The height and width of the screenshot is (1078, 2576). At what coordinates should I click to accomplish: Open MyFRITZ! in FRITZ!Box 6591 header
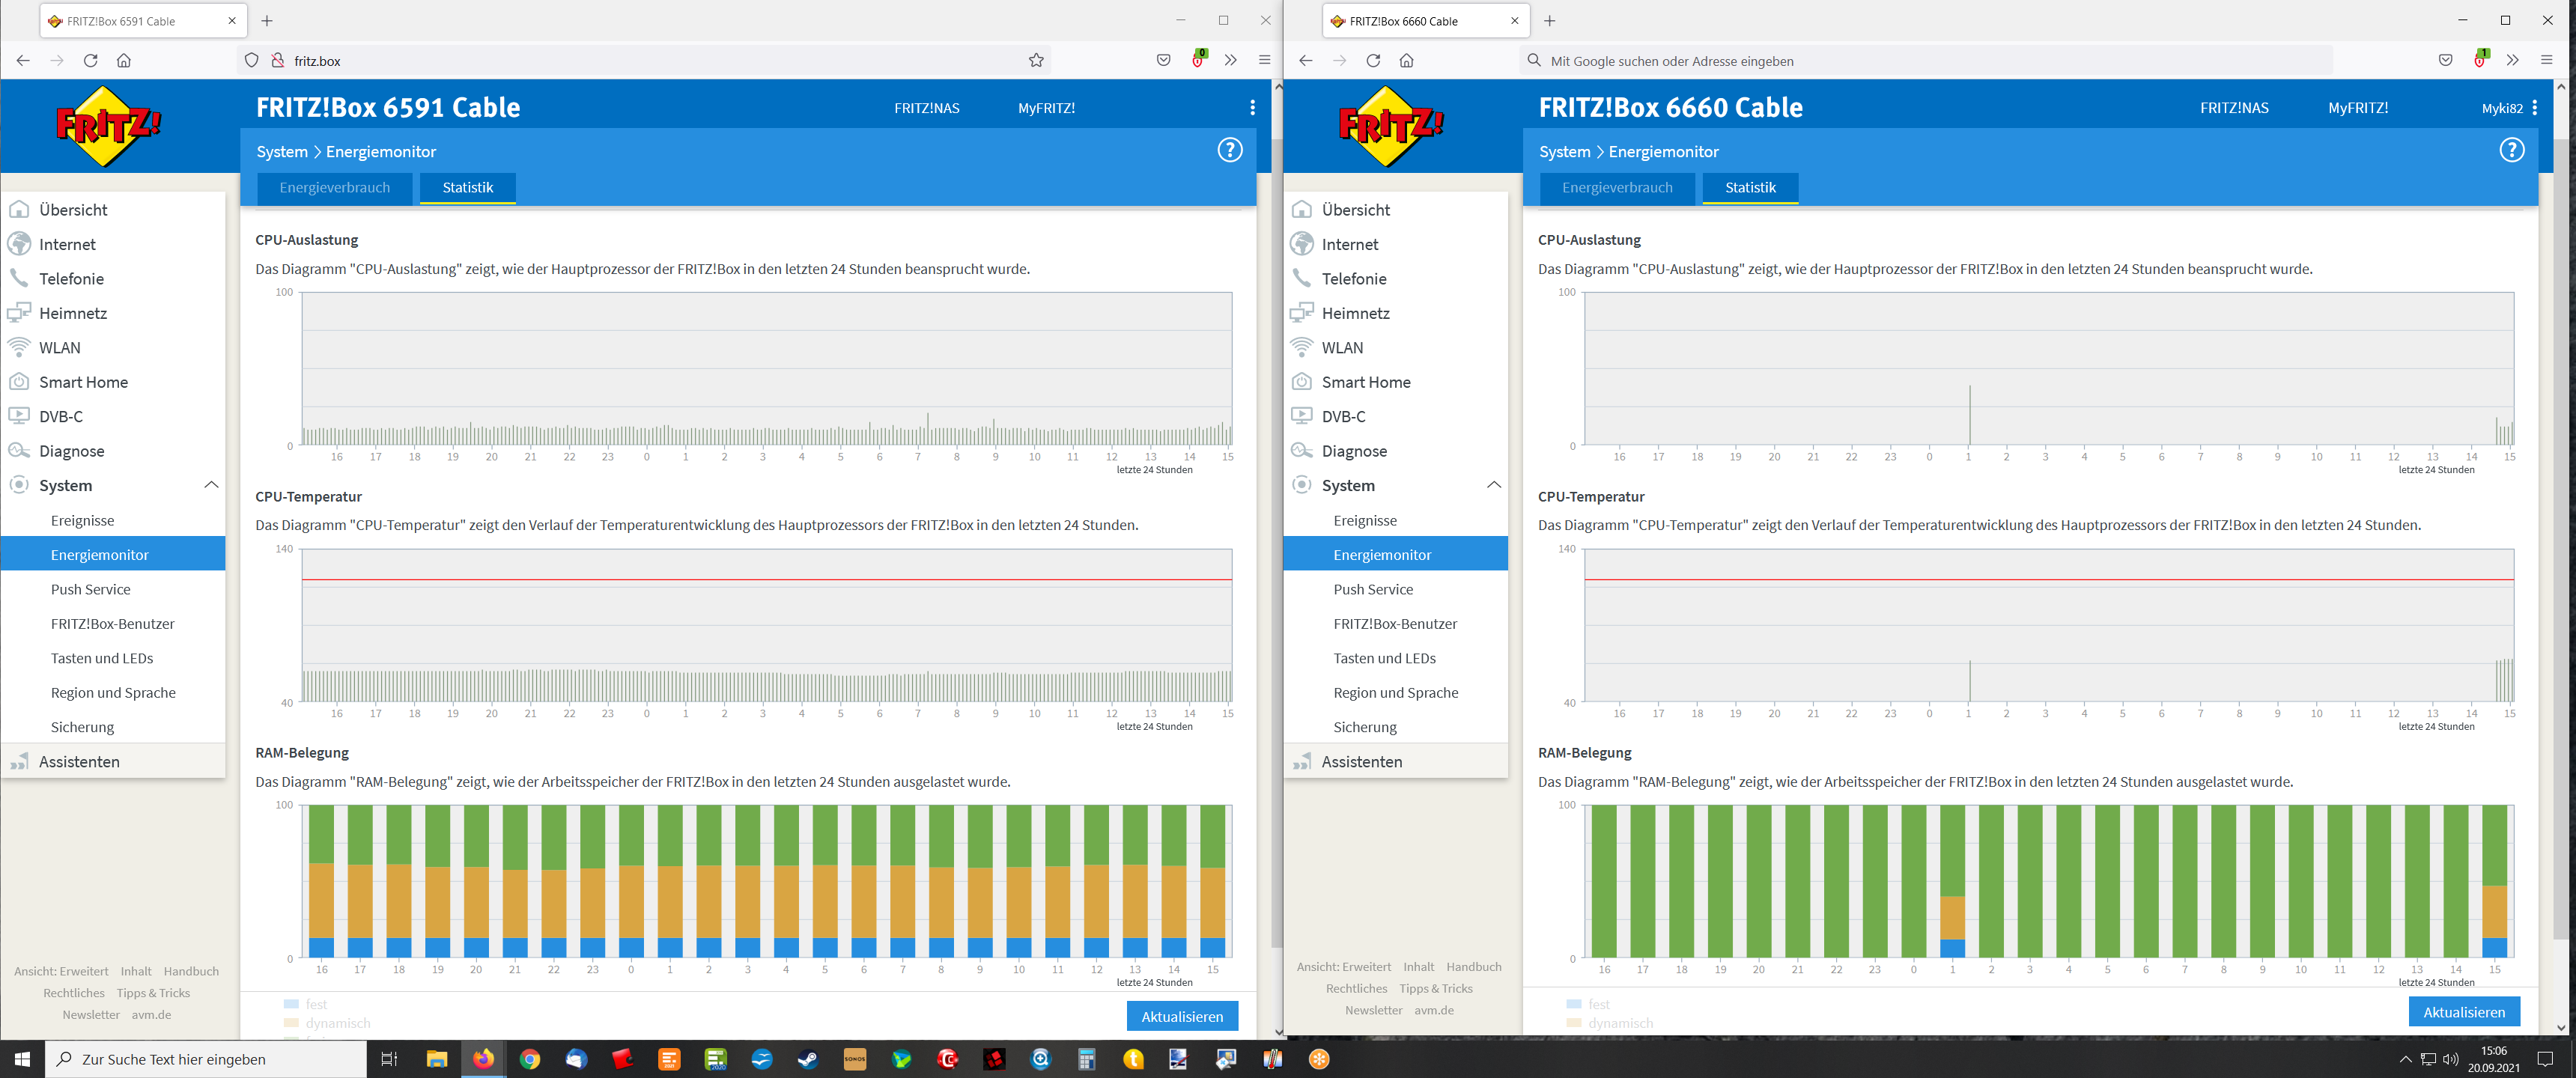[x=1046, y=108]
